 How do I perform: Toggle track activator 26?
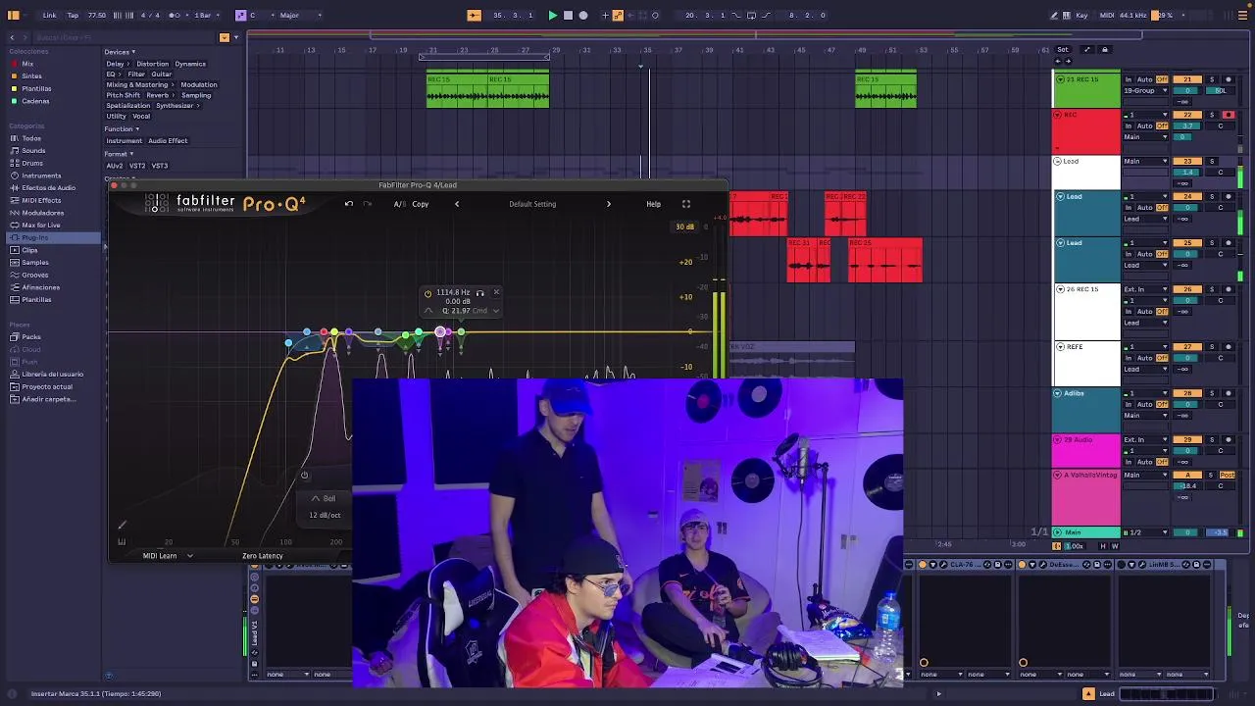click(x=1187, y=289)
